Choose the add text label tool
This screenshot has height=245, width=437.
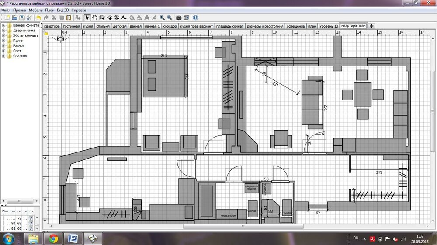[x=124, y=17]
